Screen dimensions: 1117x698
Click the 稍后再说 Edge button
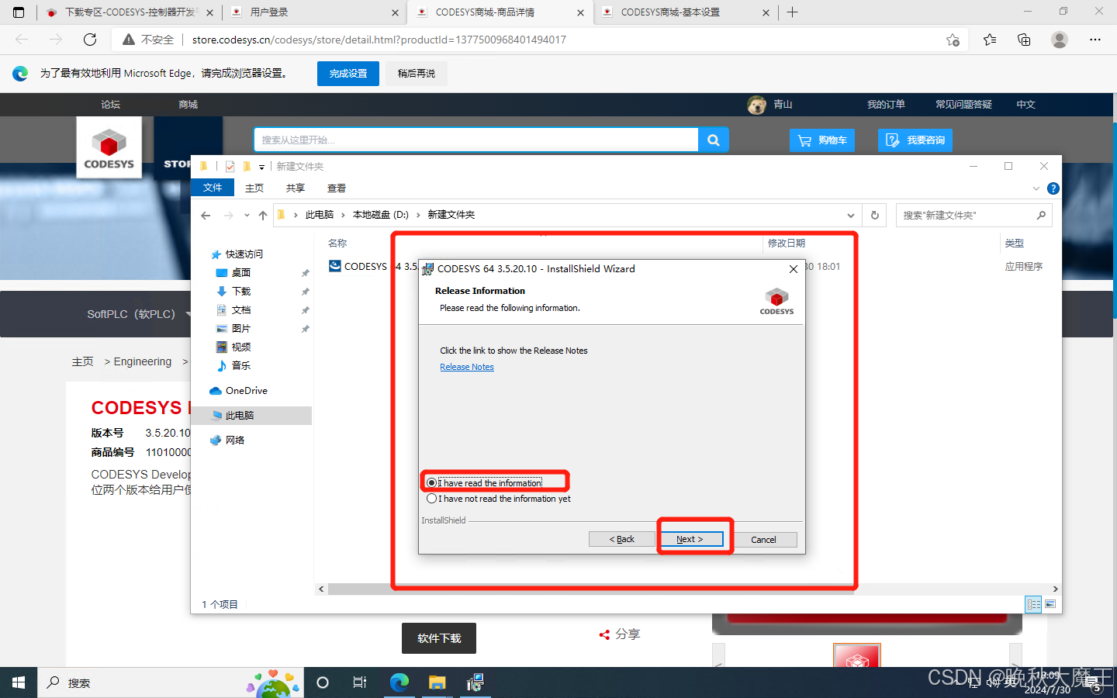pyautogui.click(x=417, y=74)
